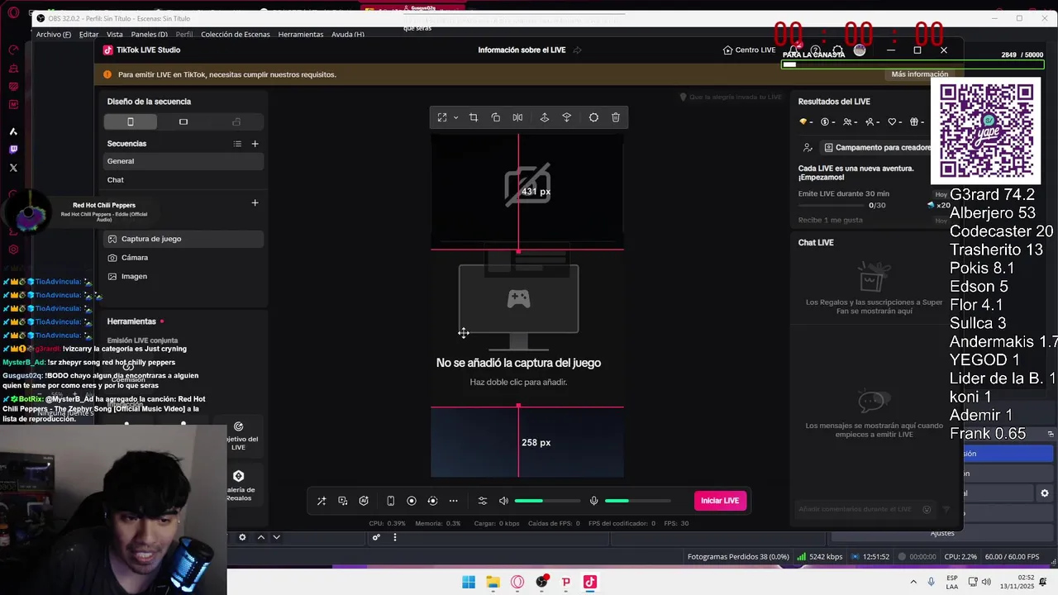Click the new followers stat icon

[x=870, y=122]
